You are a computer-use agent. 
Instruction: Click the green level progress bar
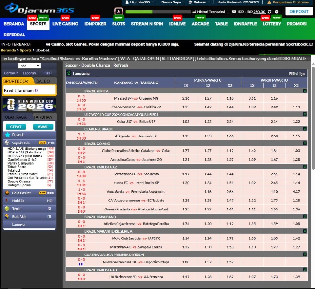(158, 12)
